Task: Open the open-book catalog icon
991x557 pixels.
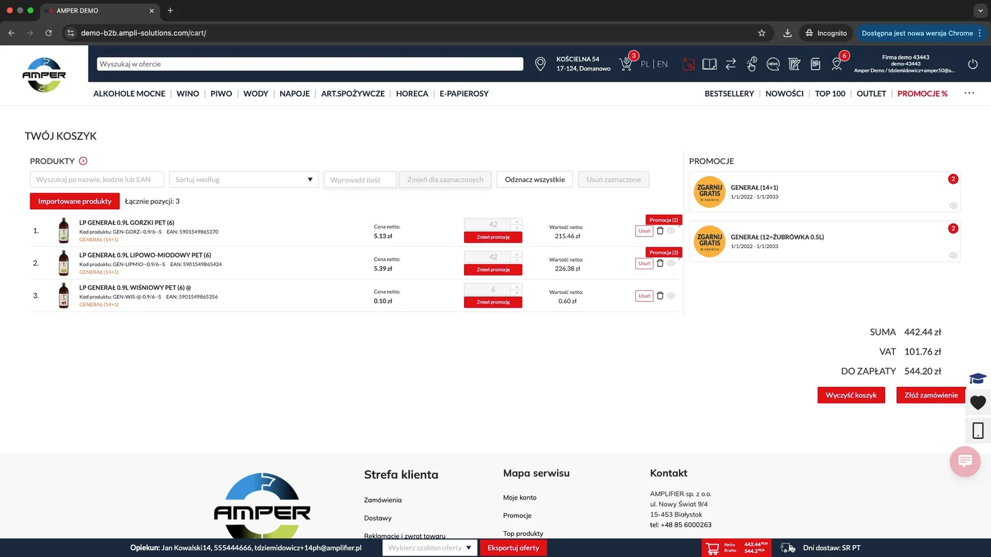Action: [x=710, y=64]
